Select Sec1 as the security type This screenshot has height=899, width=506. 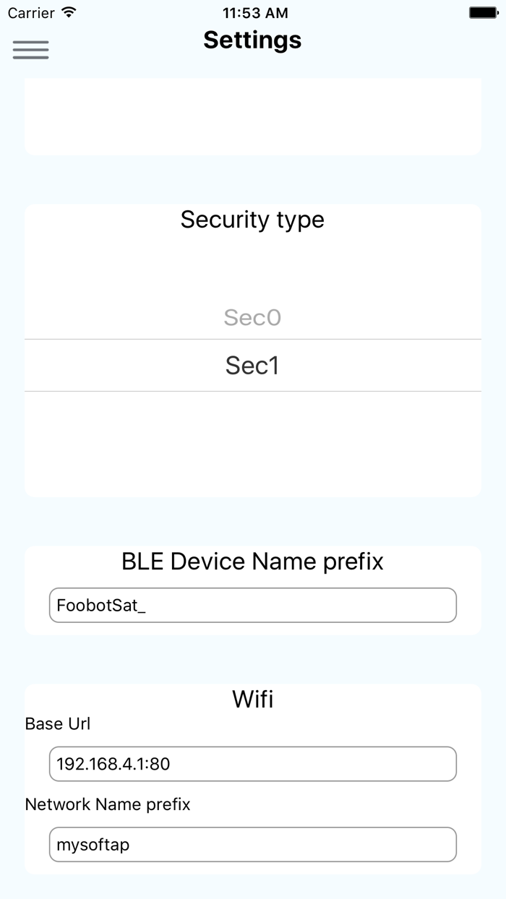tap(252, 365)
